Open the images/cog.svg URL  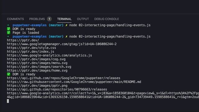(x=36, y=59)
